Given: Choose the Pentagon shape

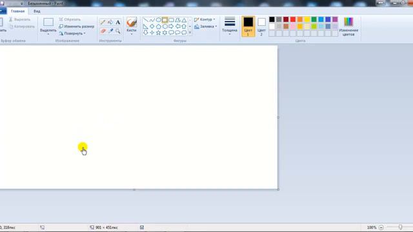Looking at the screenshot, I should 158,26.
